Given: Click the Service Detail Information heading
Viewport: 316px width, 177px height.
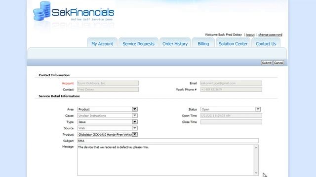Looking at the screenshot, I should tap(59, 96).
